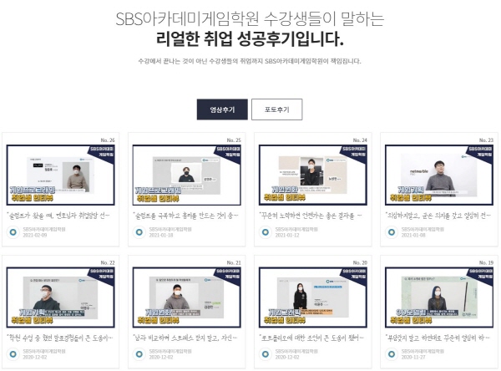The height and width of the screenshot is (371, 501).
Task: Click author avatar icon dated 2021-01-08
Action: (392, 232)
